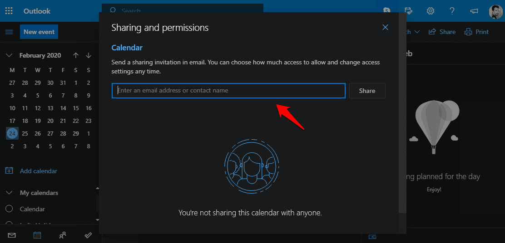Open the calendar view dropdown chevron
Screen dimensions: 505x243
pos(417,32)
